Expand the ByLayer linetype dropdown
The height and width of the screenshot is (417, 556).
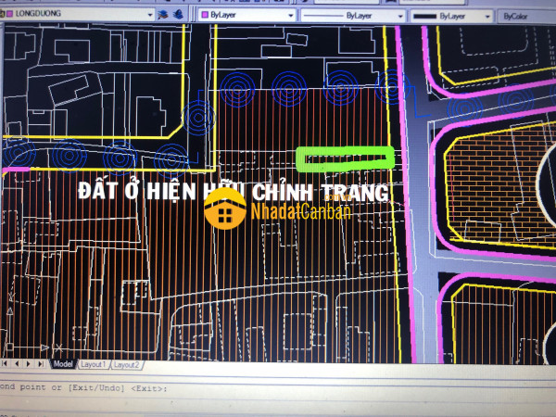coord(399,16)
